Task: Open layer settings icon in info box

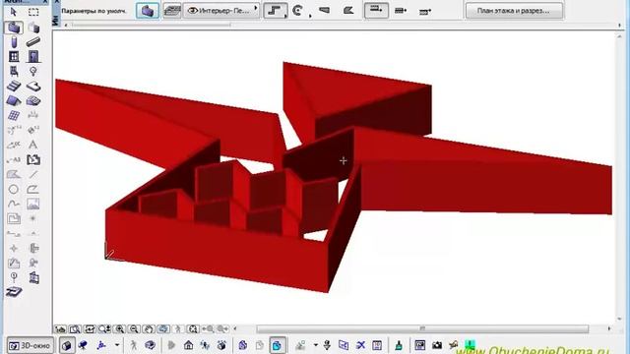Action: [172, 11]
